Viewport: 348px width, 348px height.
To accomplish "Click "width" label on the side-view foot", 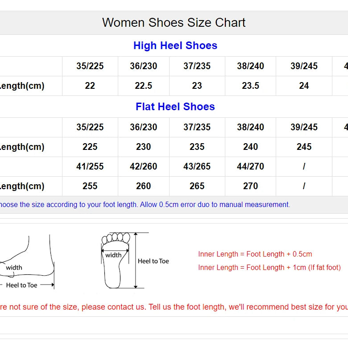I will click(14, 268).
